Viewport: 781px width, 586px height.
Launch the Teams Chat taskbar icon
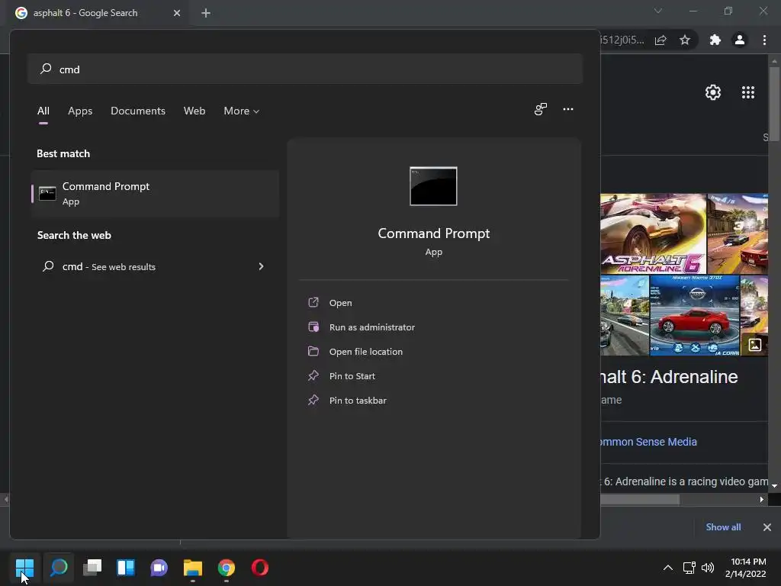coord(159,568)
